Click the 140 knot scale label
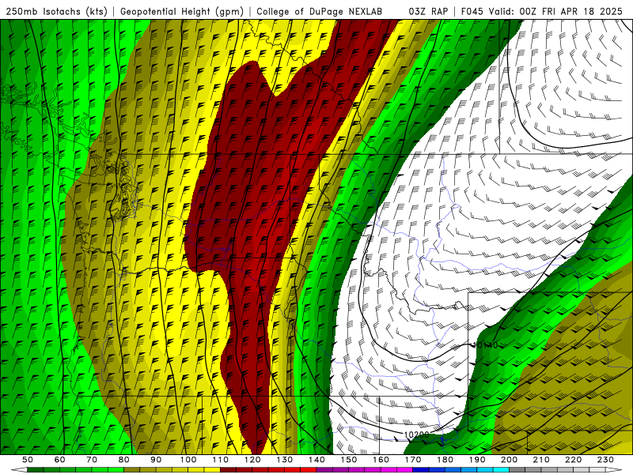The height and width of the screenshot is (474, 633). click(316, 460)
